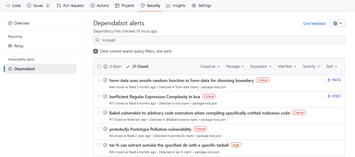Click the Overview icon in sidebar

pyautogui.click(x=10, y=23)
